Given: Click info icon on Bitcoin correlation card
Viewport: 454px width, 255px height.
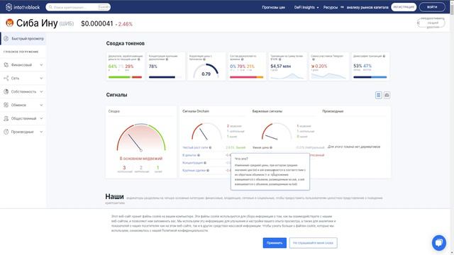Looking at the screenshot, I should (x=204, y=59).
